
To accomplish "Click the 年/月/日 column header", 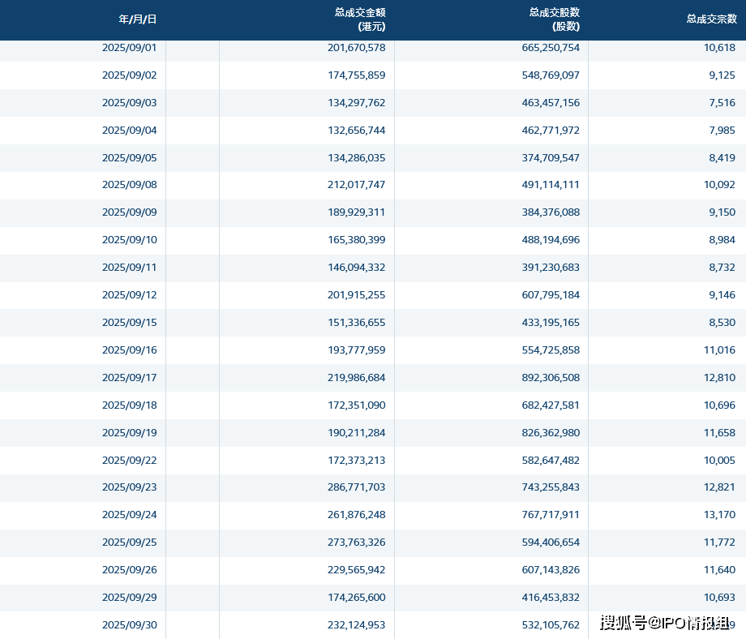I will point(137,19).
